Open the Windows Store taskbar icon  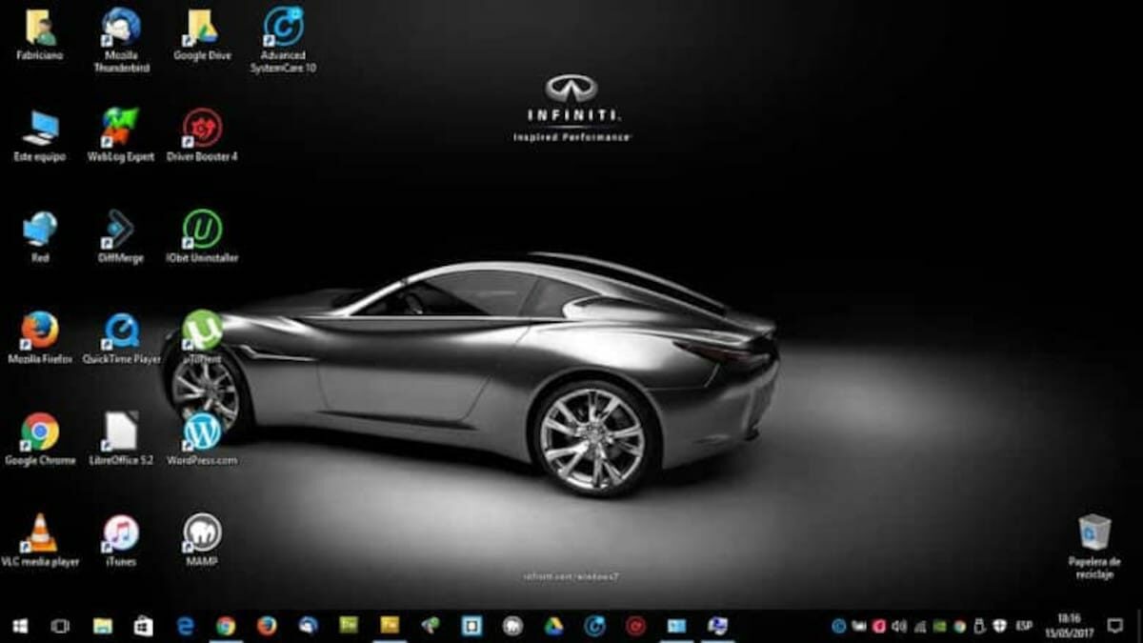144,626
